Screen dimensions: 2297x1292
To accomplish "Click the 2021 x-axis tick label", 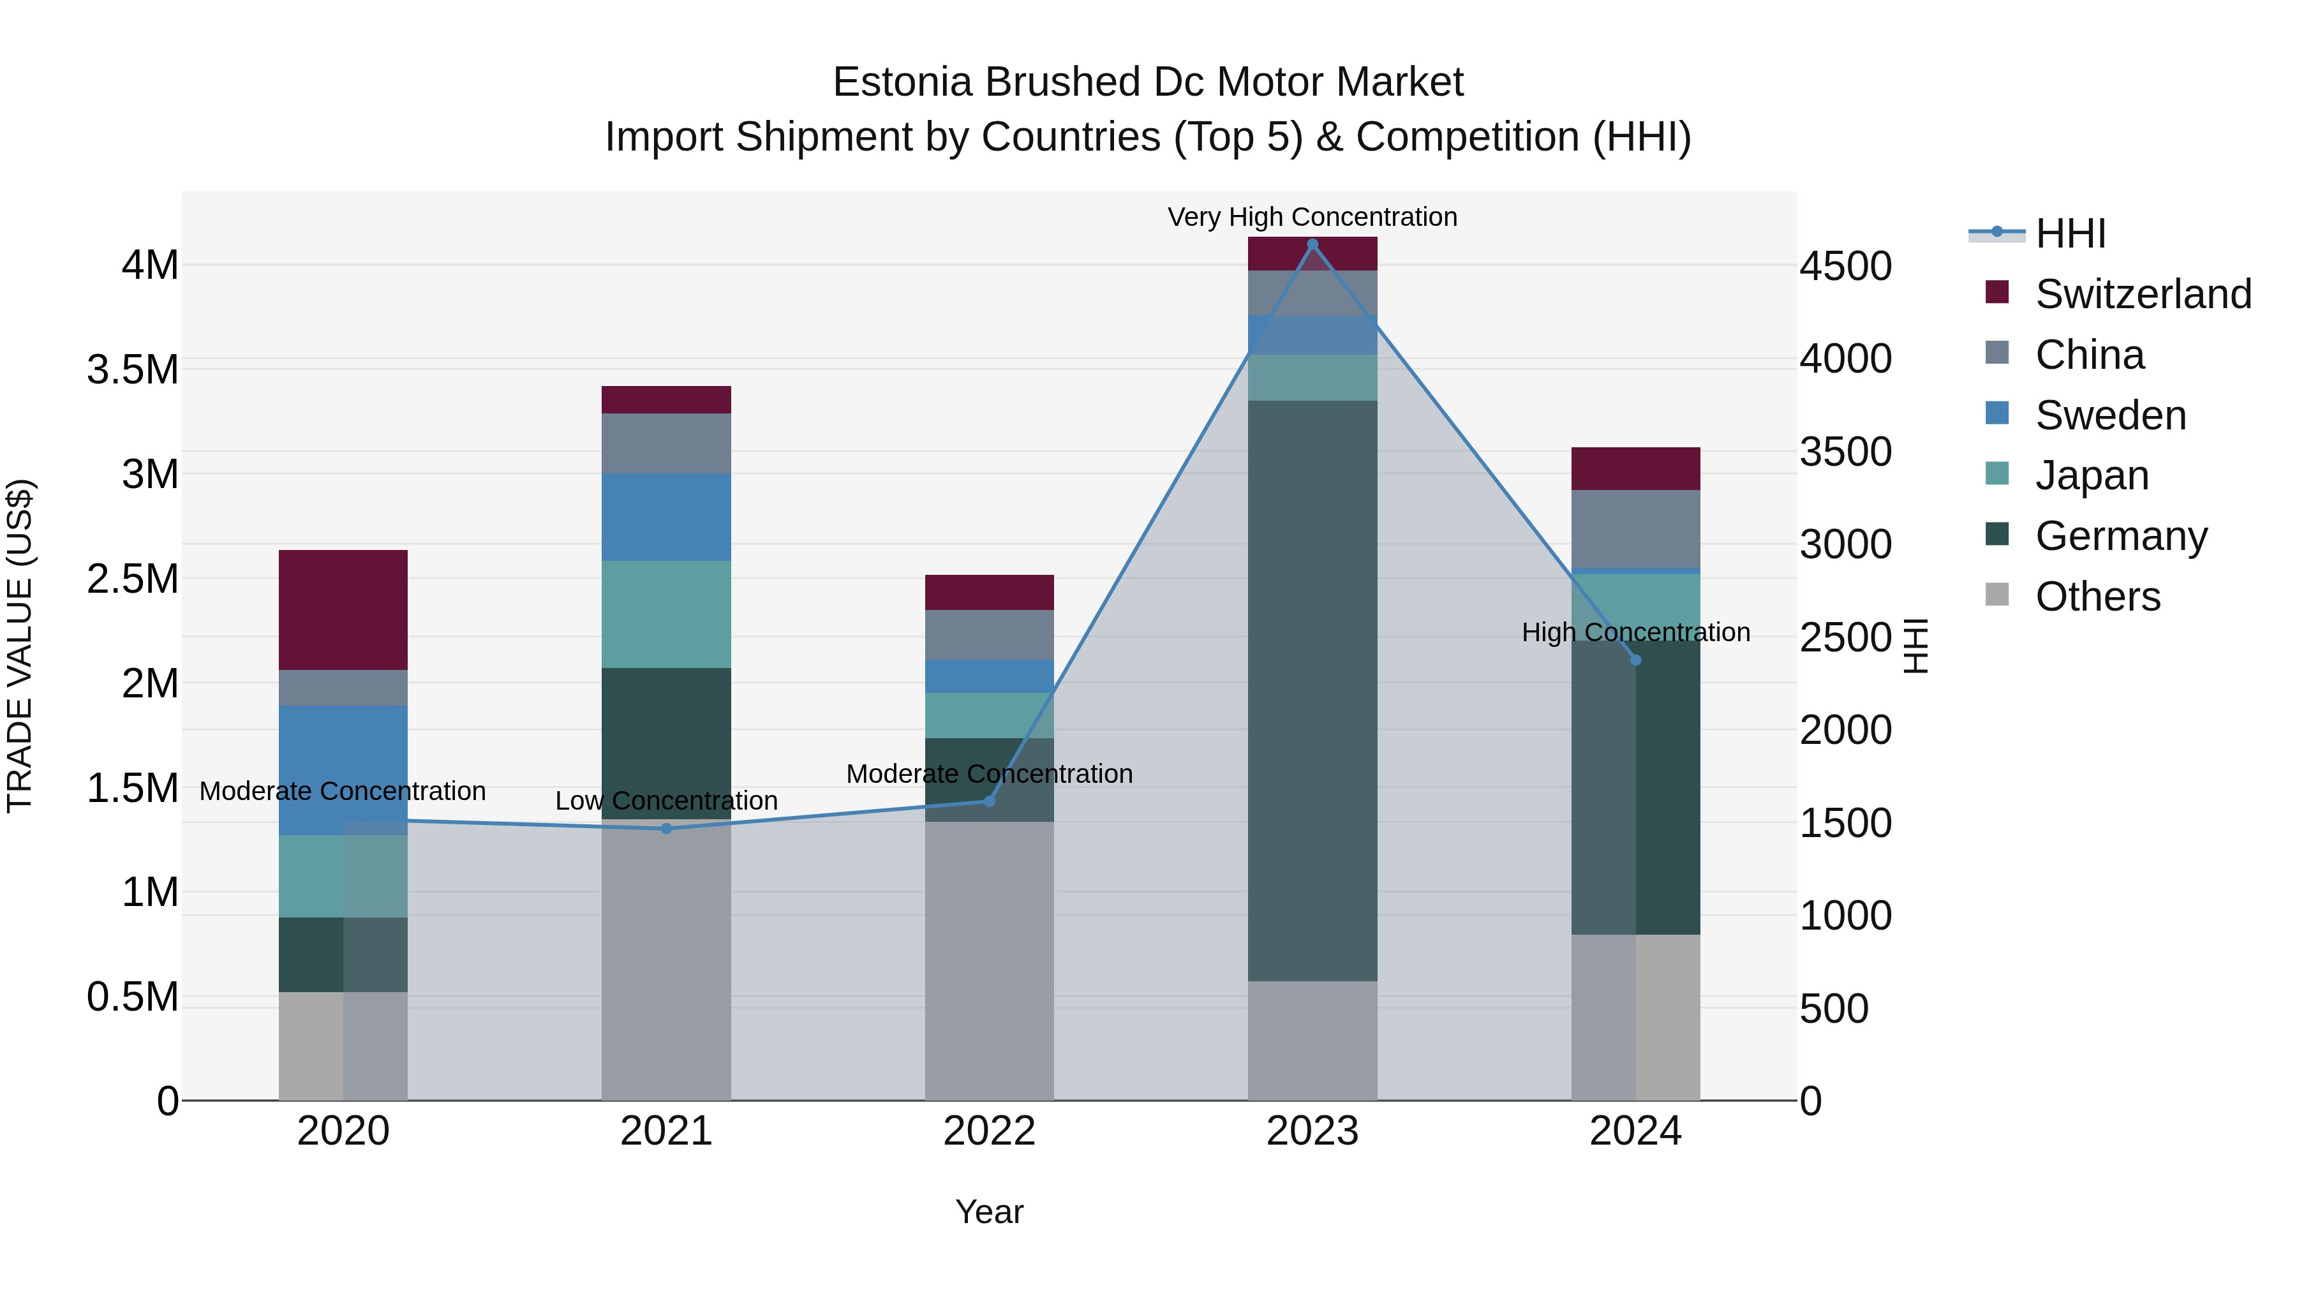I will pos(666,1131).
